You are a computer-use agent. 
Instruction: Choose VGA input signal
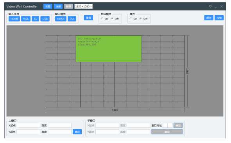pos(26,19)
